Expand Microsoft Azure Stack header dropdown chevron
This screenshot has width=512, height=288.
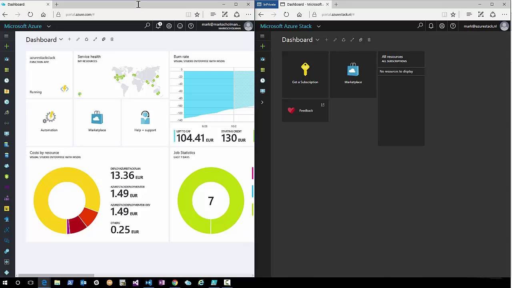pyautogui.click(x=319, y=26)
